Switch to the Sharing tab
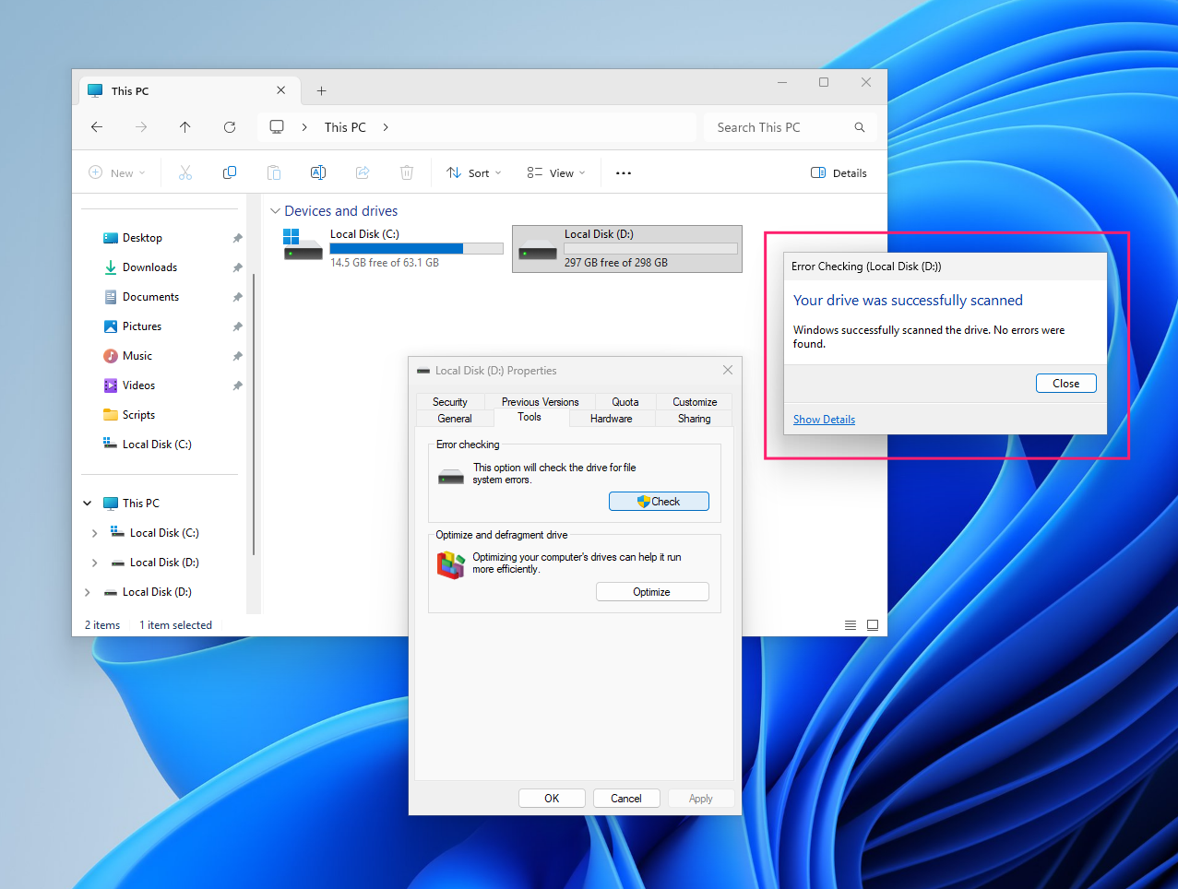Image resolution: width=1178 pixels, height=889 pixels. (695, 419)
